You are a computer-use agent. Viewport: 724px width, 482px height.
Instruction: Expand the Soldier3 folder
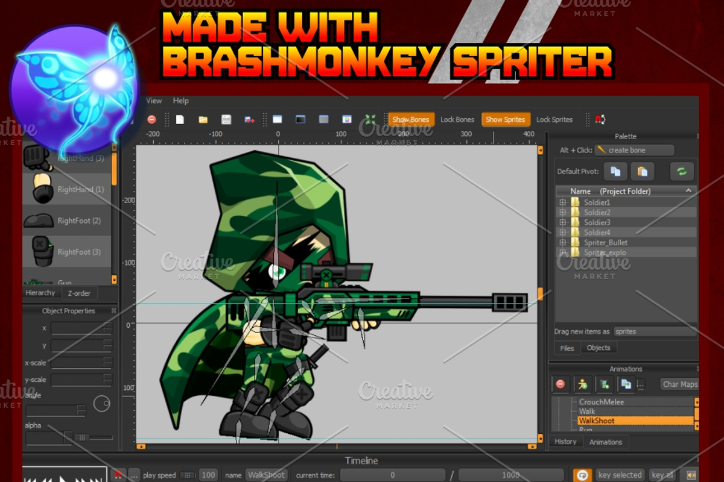point(562,222)
